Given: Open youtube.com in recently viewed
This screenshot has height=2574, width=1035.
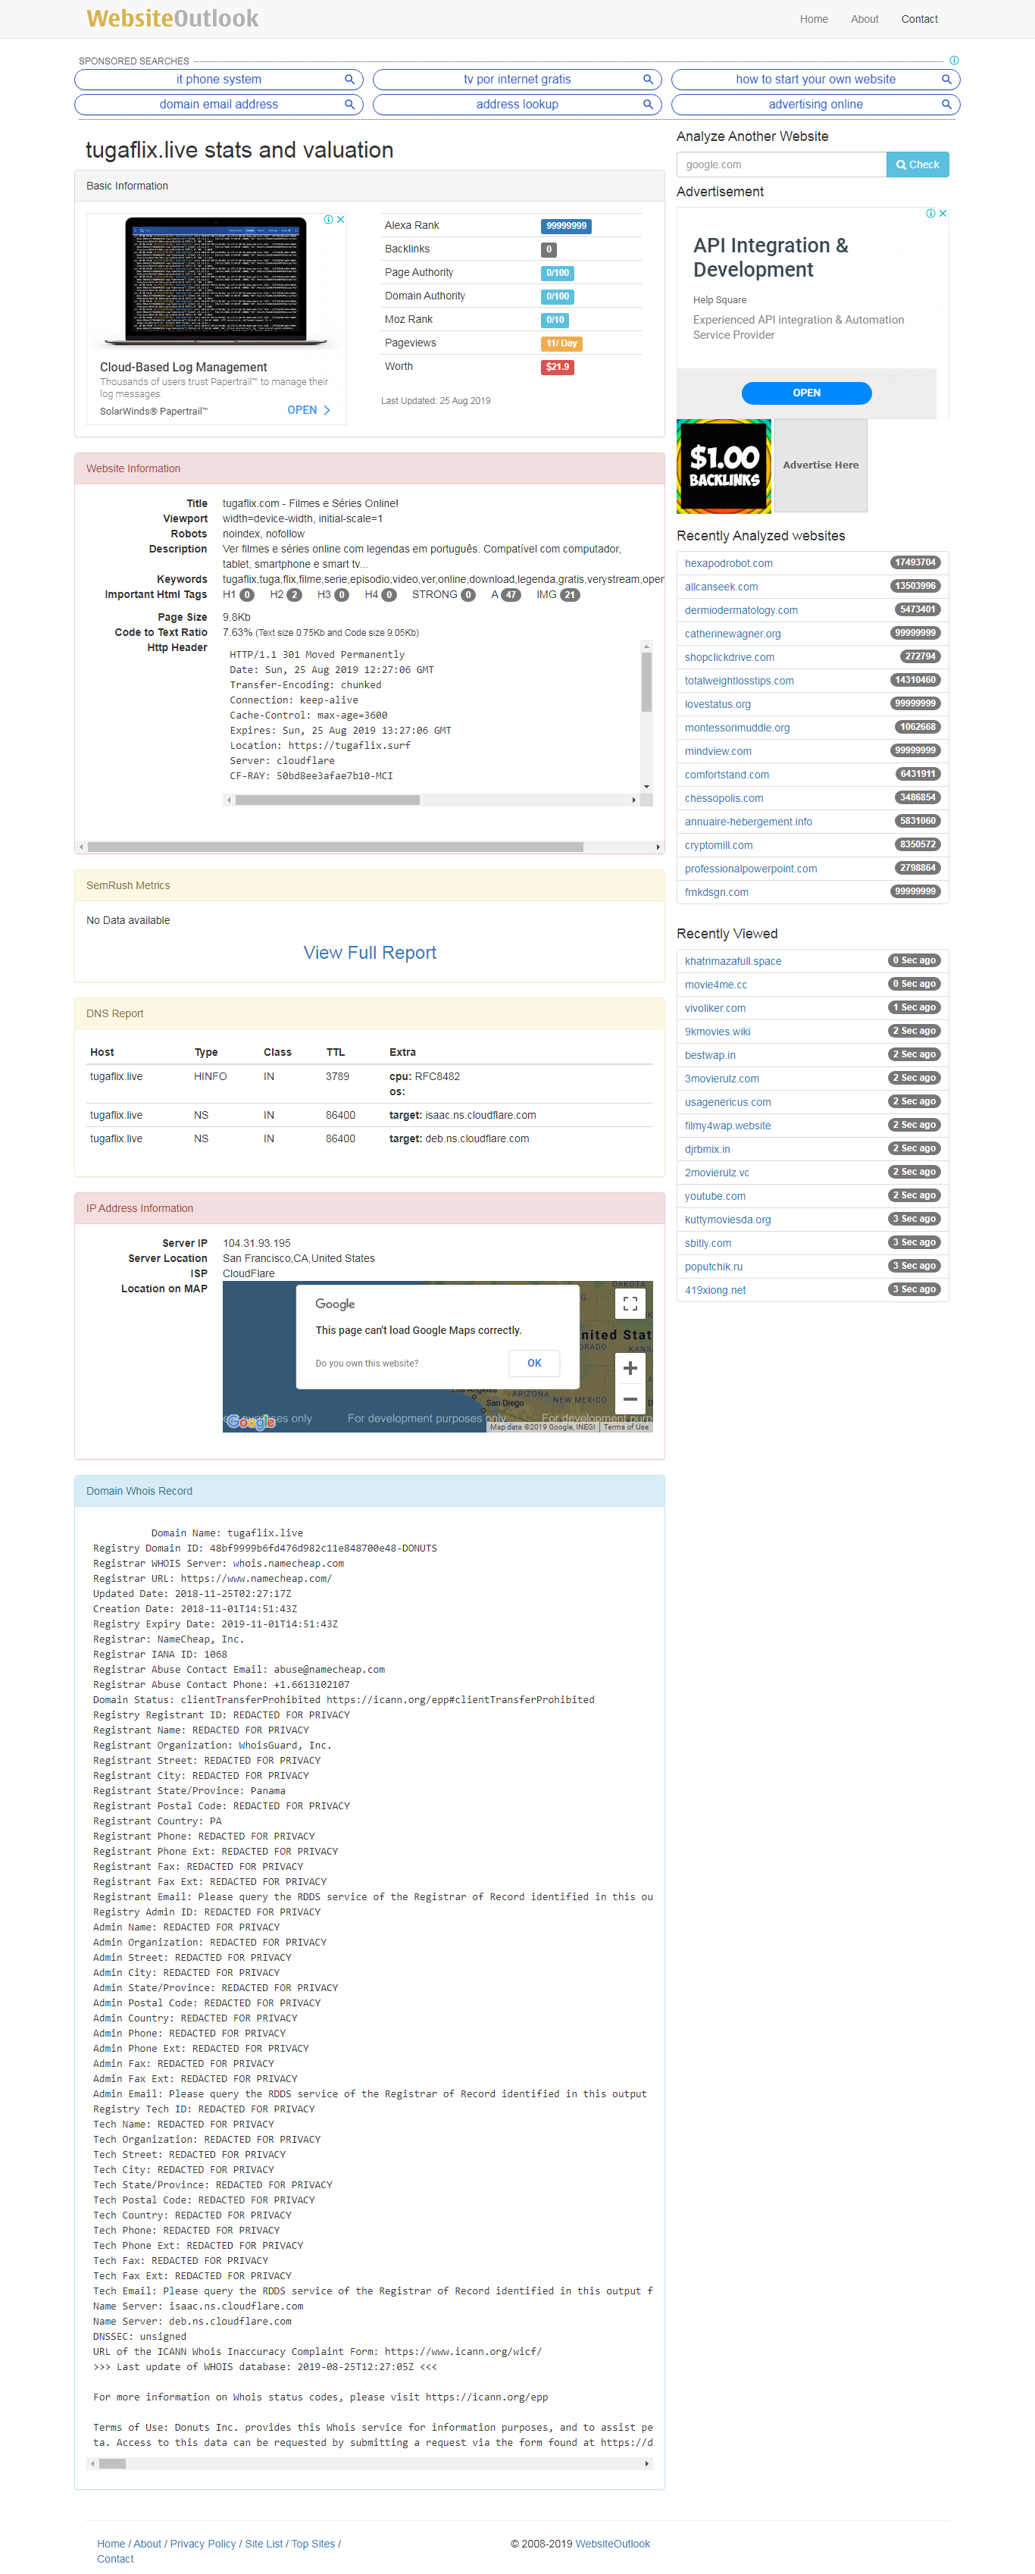Looking at the screenshot, I should coord(714,1196).
